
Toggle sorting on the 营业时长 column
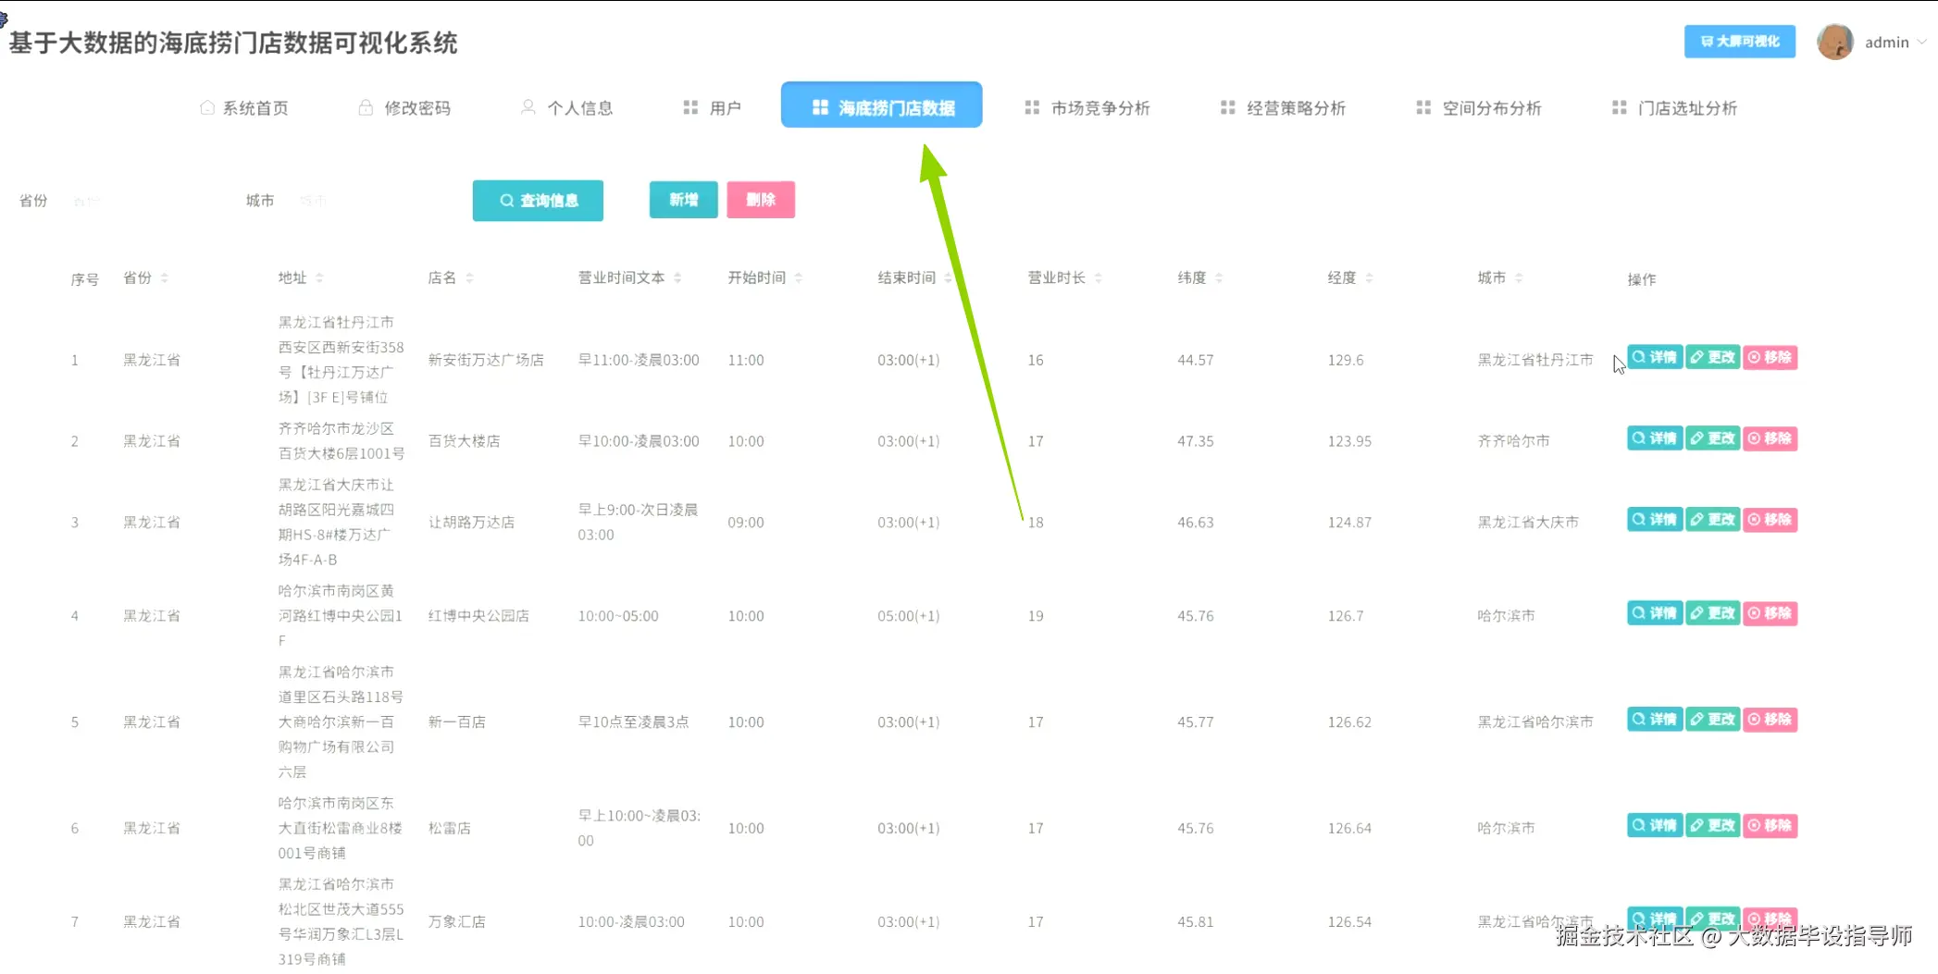pyautogui.click(x=1099, y=277)
